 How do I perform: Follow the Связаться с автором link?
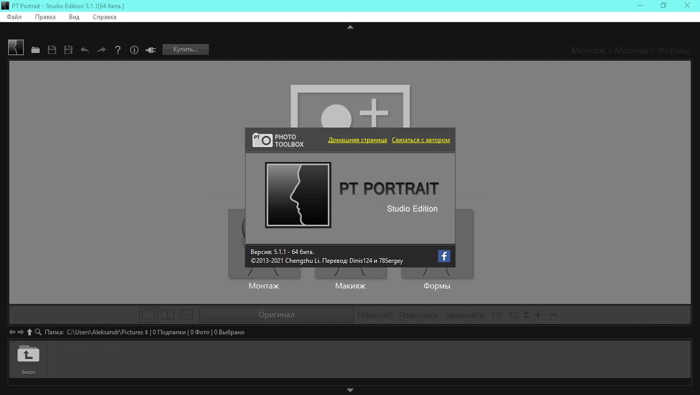421,140
